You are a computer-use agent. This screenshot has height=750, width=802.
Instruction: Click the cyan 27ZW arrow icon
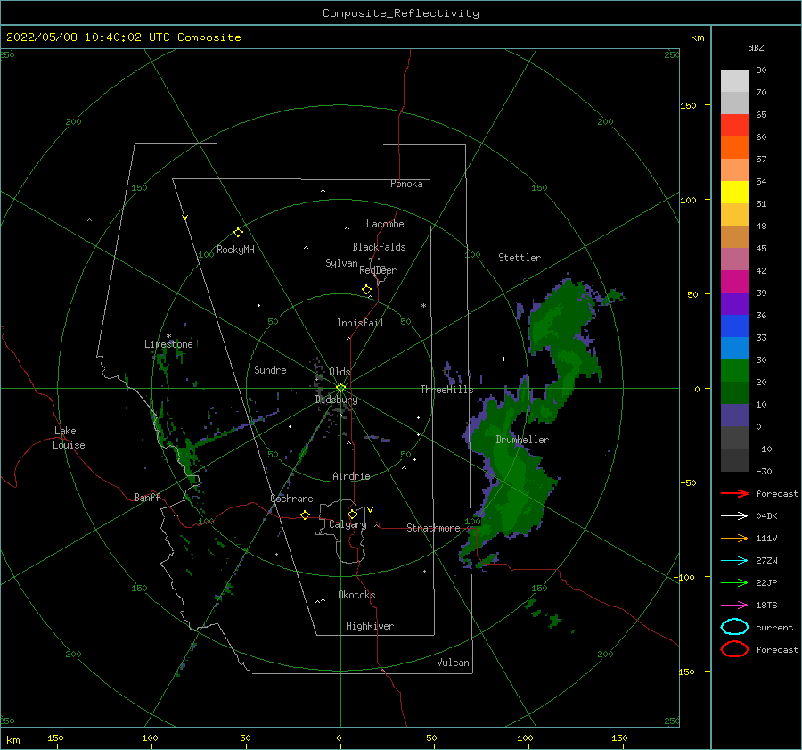tap(734, 561)
